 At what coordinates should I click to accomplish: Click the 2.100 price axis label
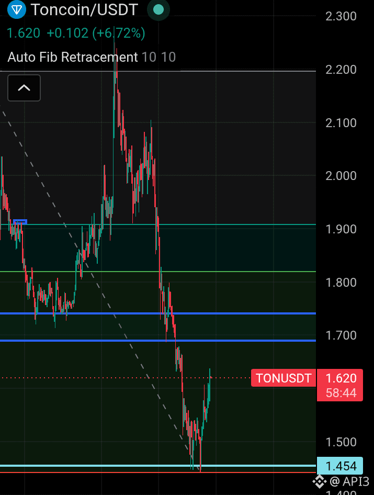coord(341,123)
